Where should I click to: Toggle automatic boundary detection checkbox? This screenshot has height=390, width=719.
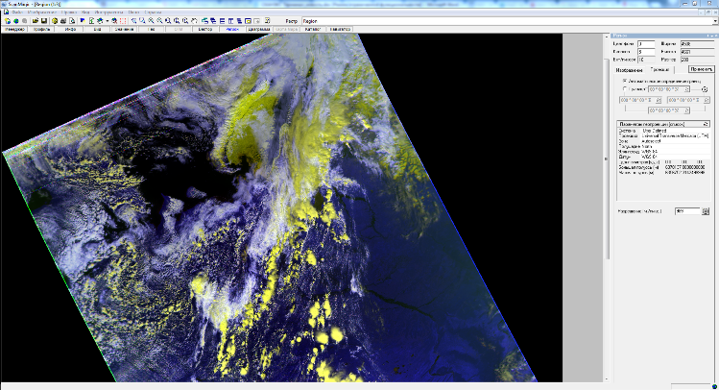625,81
